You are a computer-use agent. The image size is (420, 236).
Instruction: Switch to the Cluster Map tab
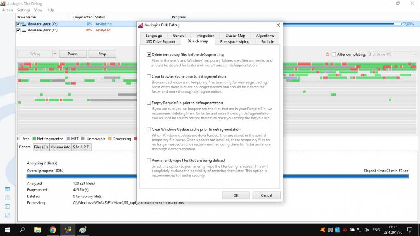coord(235,36)
